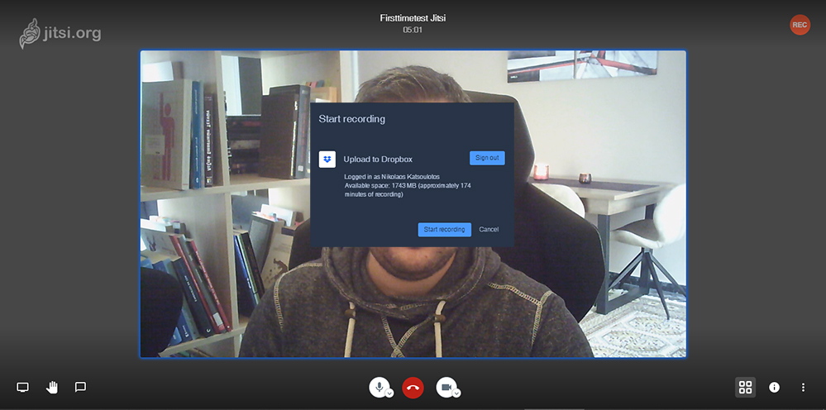
Task: Hang up the call
Action: click(413, 388)
